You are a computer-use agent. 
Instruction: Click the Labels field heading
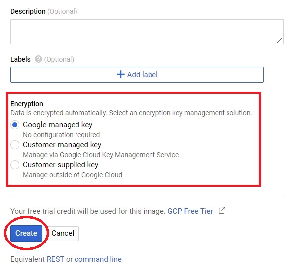coord(20,59)
